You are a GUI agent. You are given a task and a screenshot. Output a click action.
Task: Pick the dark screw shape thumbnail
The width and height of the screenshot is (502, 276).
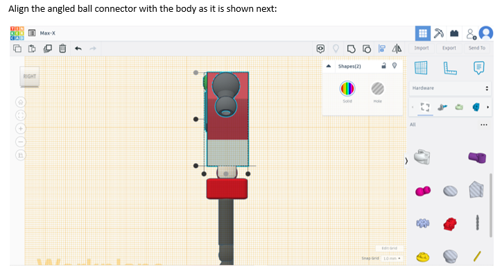coord(477,223)
